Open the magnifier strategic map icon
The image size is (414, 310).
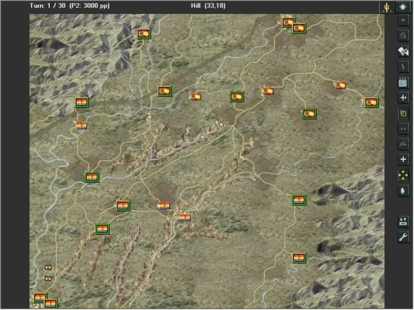(403, 83)
